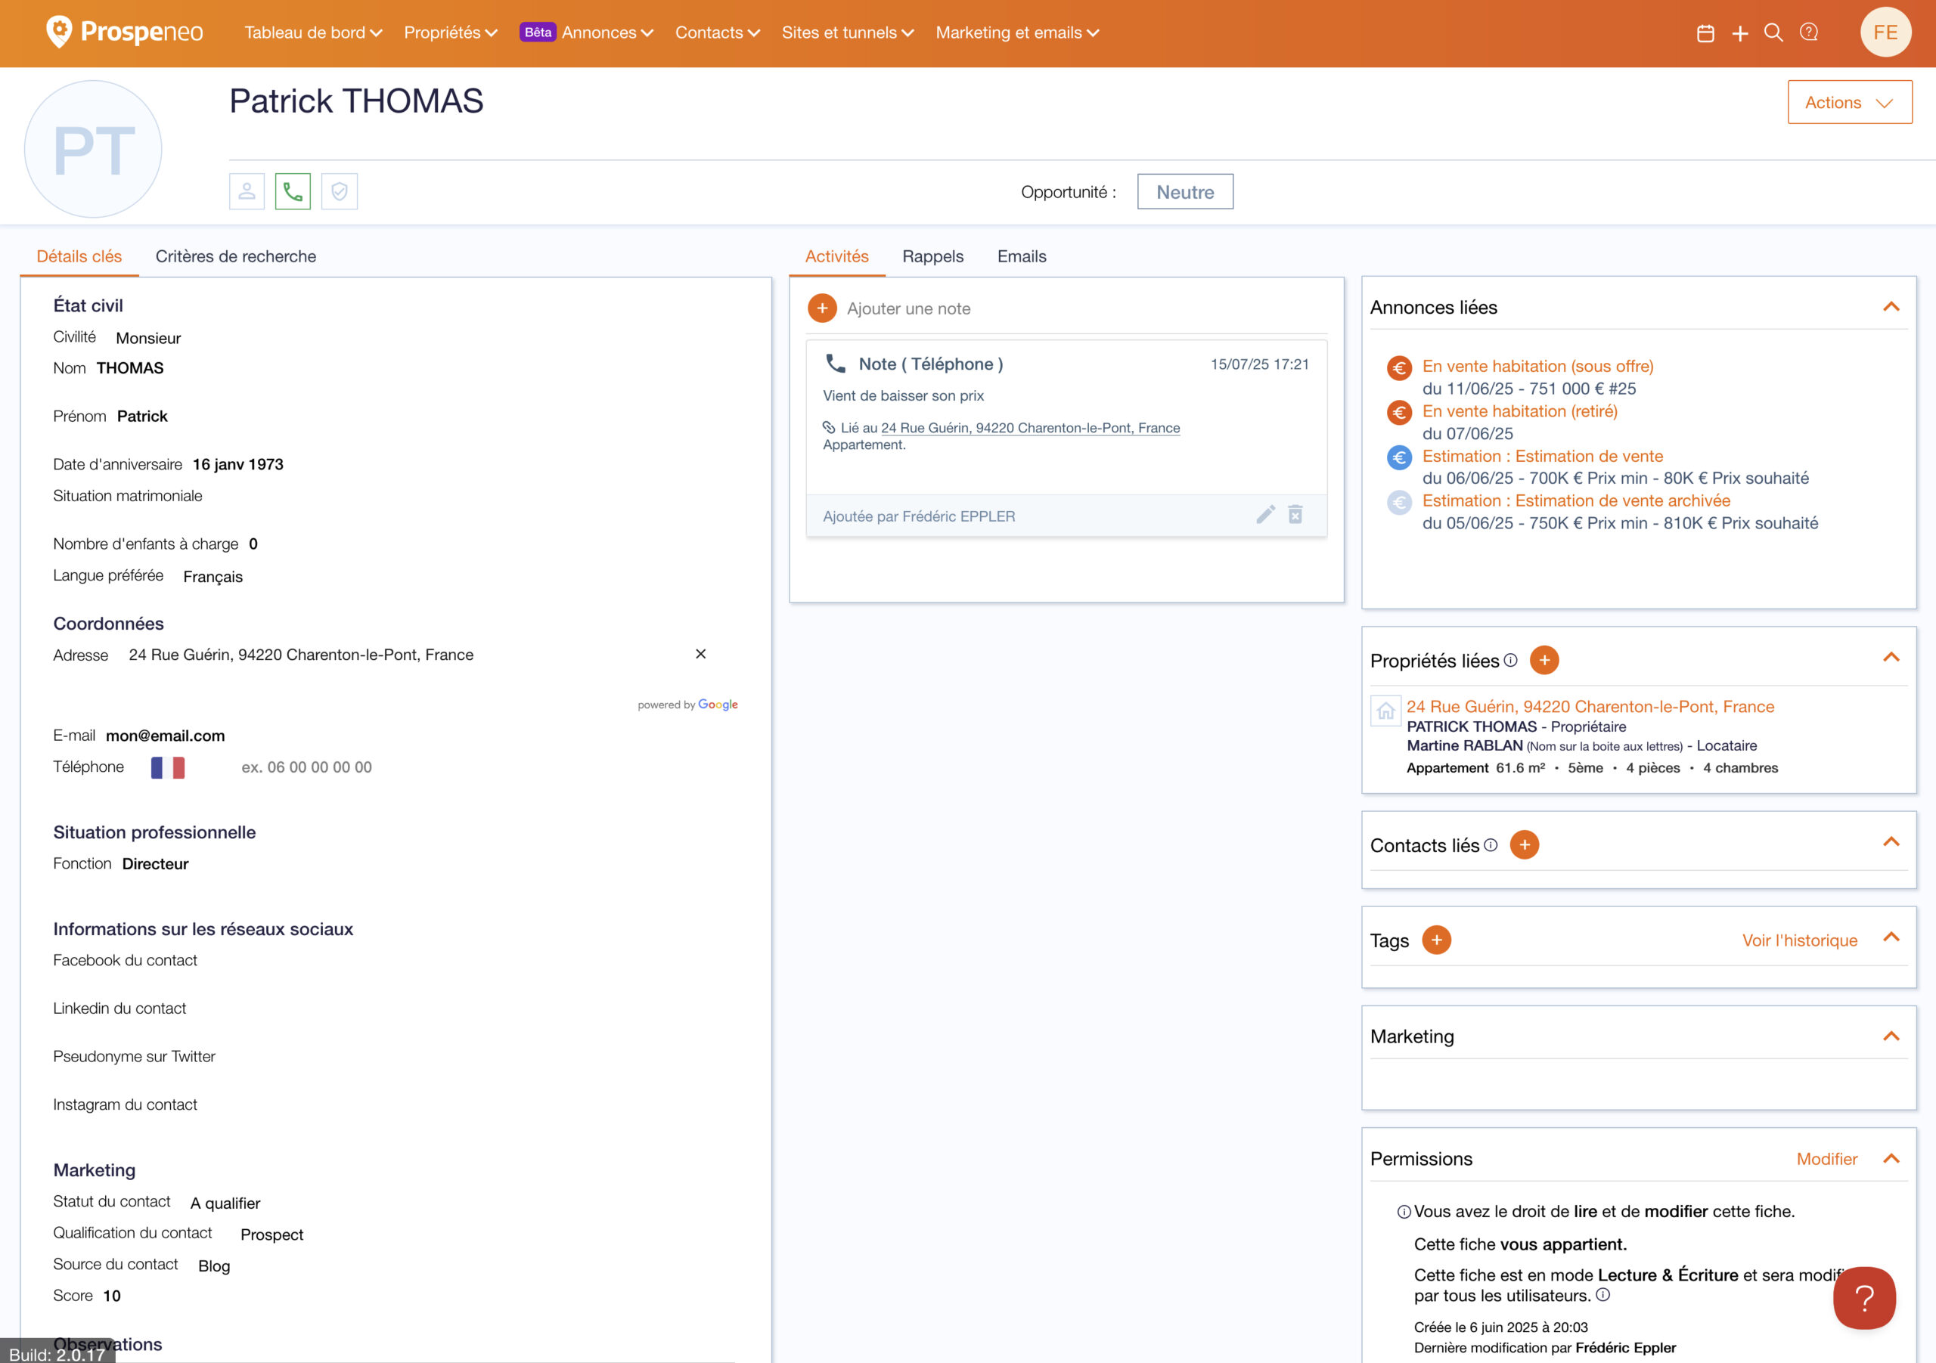Click the Langue préférée value Français
1936x1363 pixels.
[213, 577]
